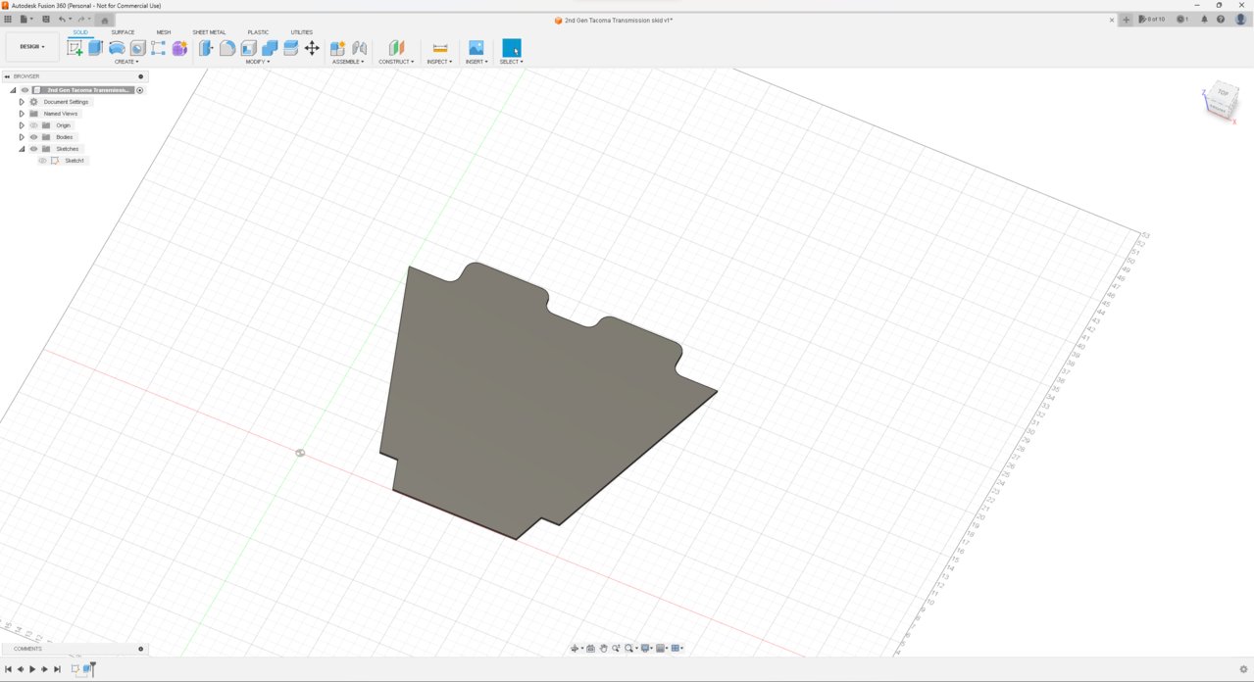Screen dimensions: 1254x682
Task: Select the Solid tab
Action: point(80,32)
